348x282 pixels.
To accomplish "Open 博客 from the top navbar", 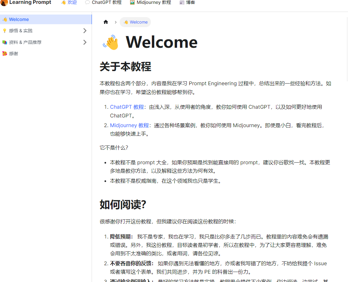I will point(190,3).
